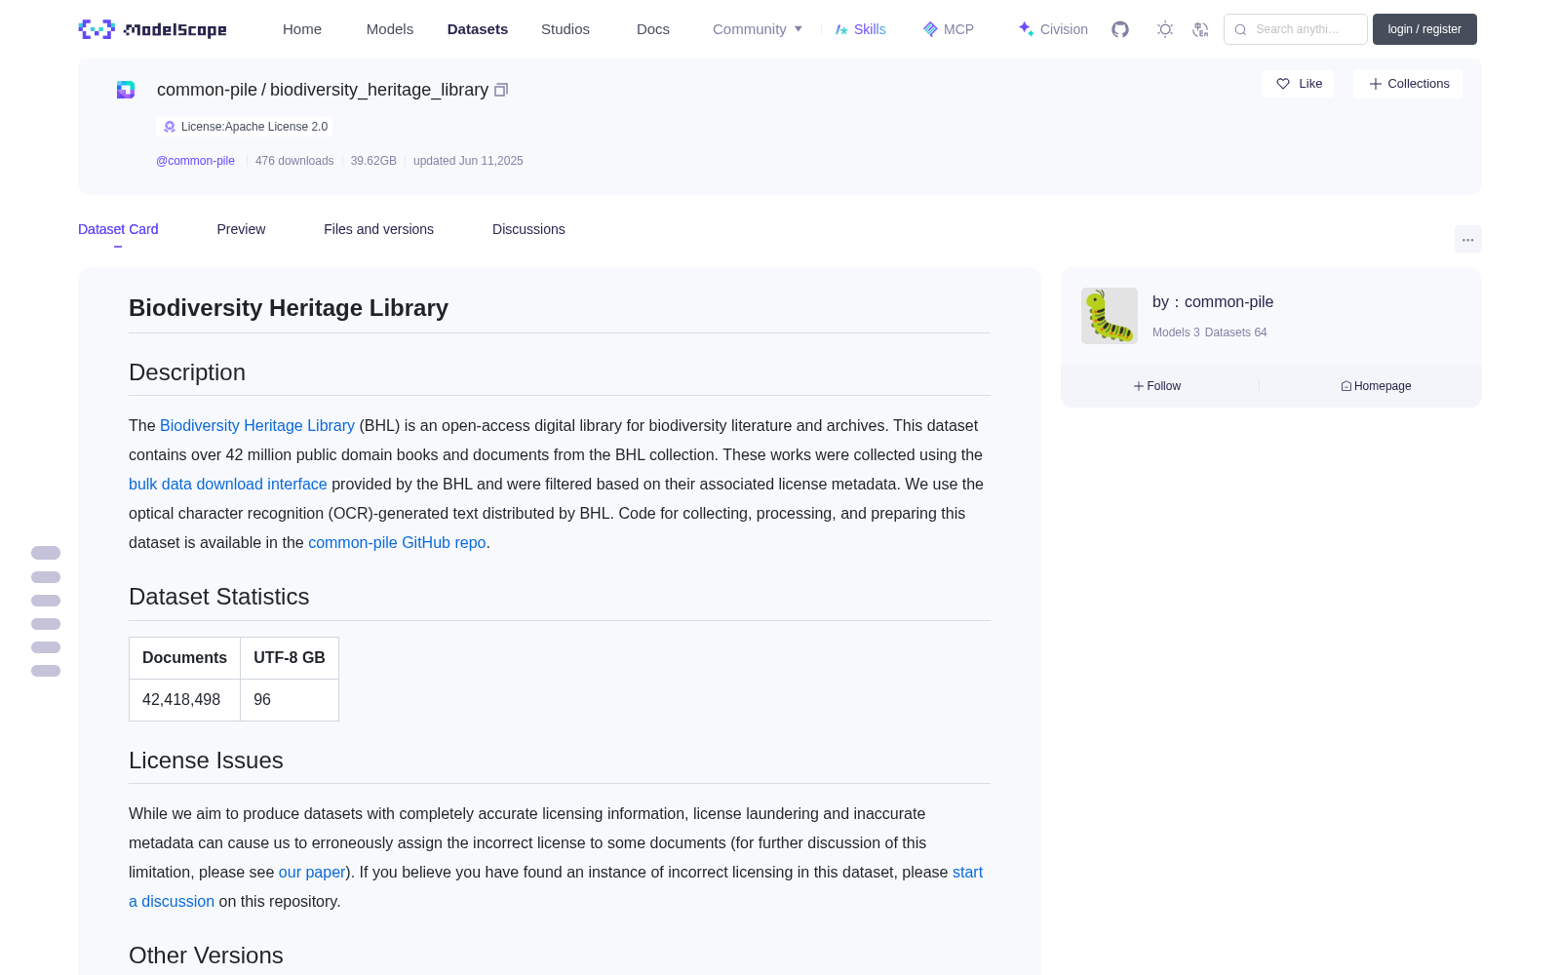Open the bulk data download interface link
Screen dimensions: 1560x975
[228, 485]
